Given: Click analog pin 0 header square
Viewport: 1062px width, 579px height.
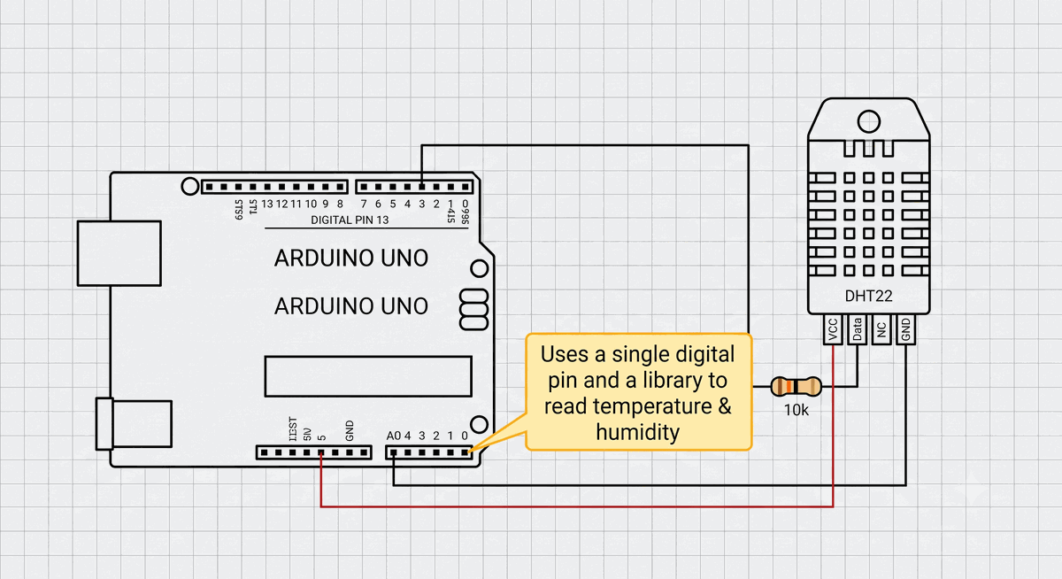Looking at the screenshot, I should tap(465, 452).
